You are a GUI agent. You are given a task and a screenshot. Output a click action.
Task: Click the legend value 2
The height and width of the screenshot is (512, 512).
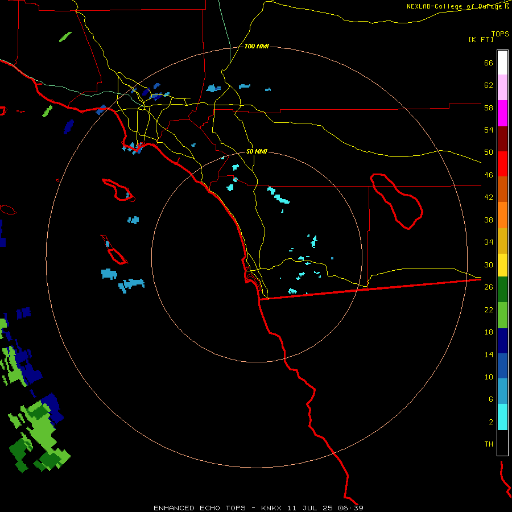coord(490,422)
